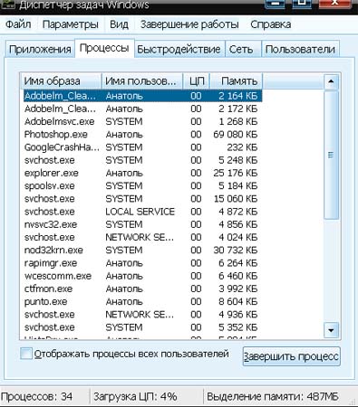Open the Пользователи tab
The height and width of the screenshot is (407, 358).
tap(300, 49)
